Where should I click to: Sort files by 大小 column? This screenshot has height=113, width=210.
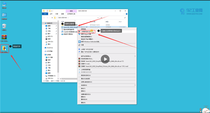120,22
